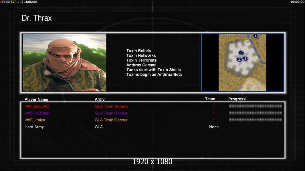Click progress bar for -WF|Jiraiya
Viewport: 305px width, 171px height.
[255, 120]
